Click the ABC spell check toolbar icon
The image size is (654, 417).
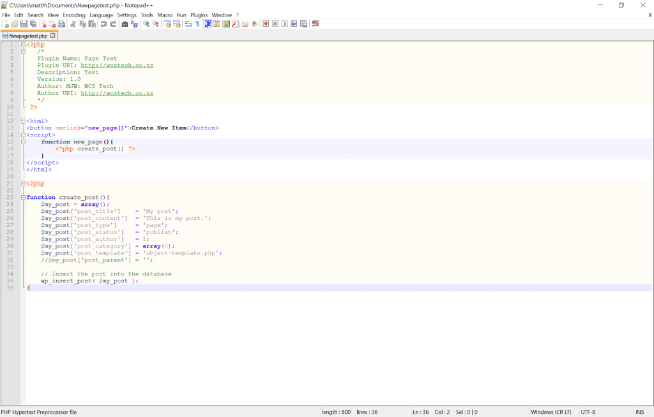point(316,24)
